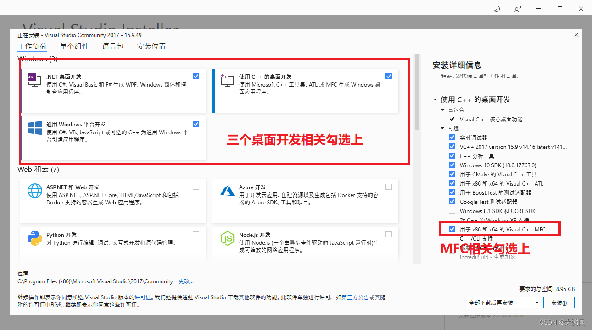Image resolution: width=592 pixels, height=330 pixels.
Task: Click the Universal Windows Platform logo icon
Action: [35, 128]
